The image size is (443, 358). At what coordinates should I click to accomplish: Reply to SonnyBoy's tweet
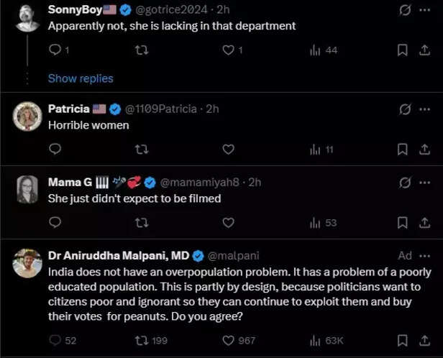(x=55, y=50)
